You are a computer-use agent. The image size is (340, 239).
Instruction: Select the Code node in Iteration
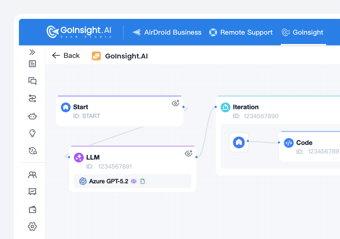click(x=304, y=143)
